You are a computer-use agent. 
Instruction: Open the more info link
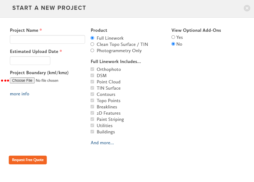20,94
